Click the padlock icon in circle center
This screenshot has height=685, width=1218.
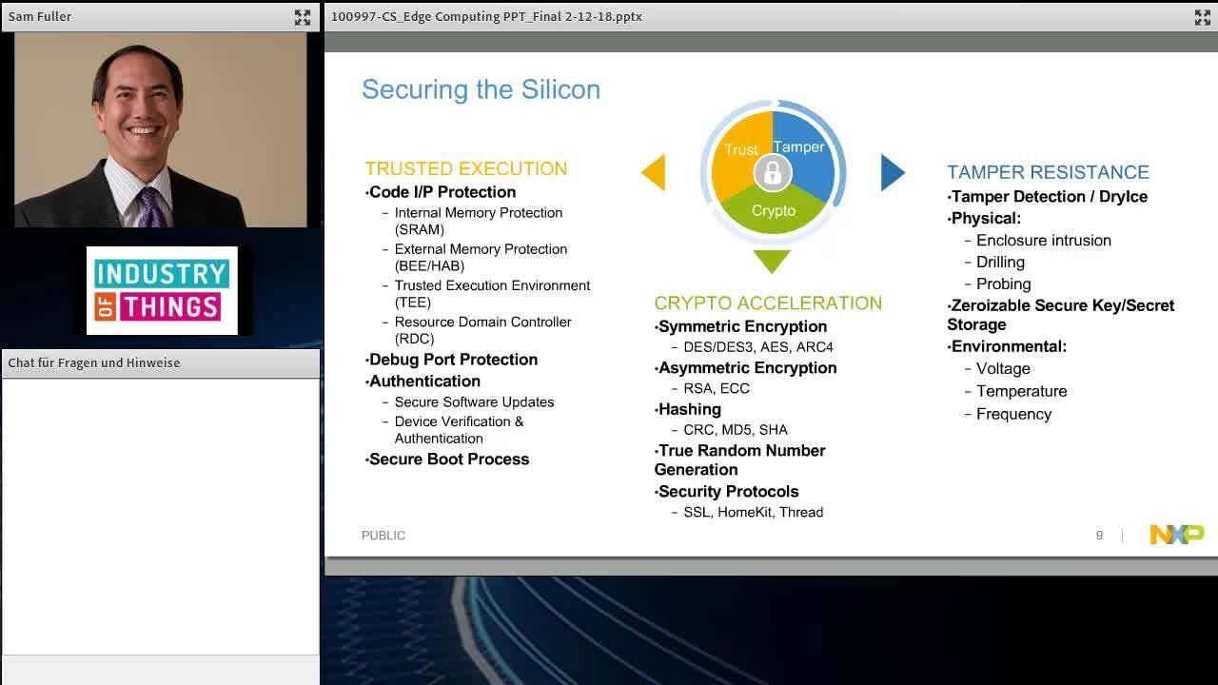click(773, 173)
